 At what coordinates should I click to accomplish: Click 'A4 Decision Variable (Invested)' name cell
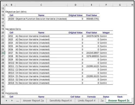[x=32, y=46]
